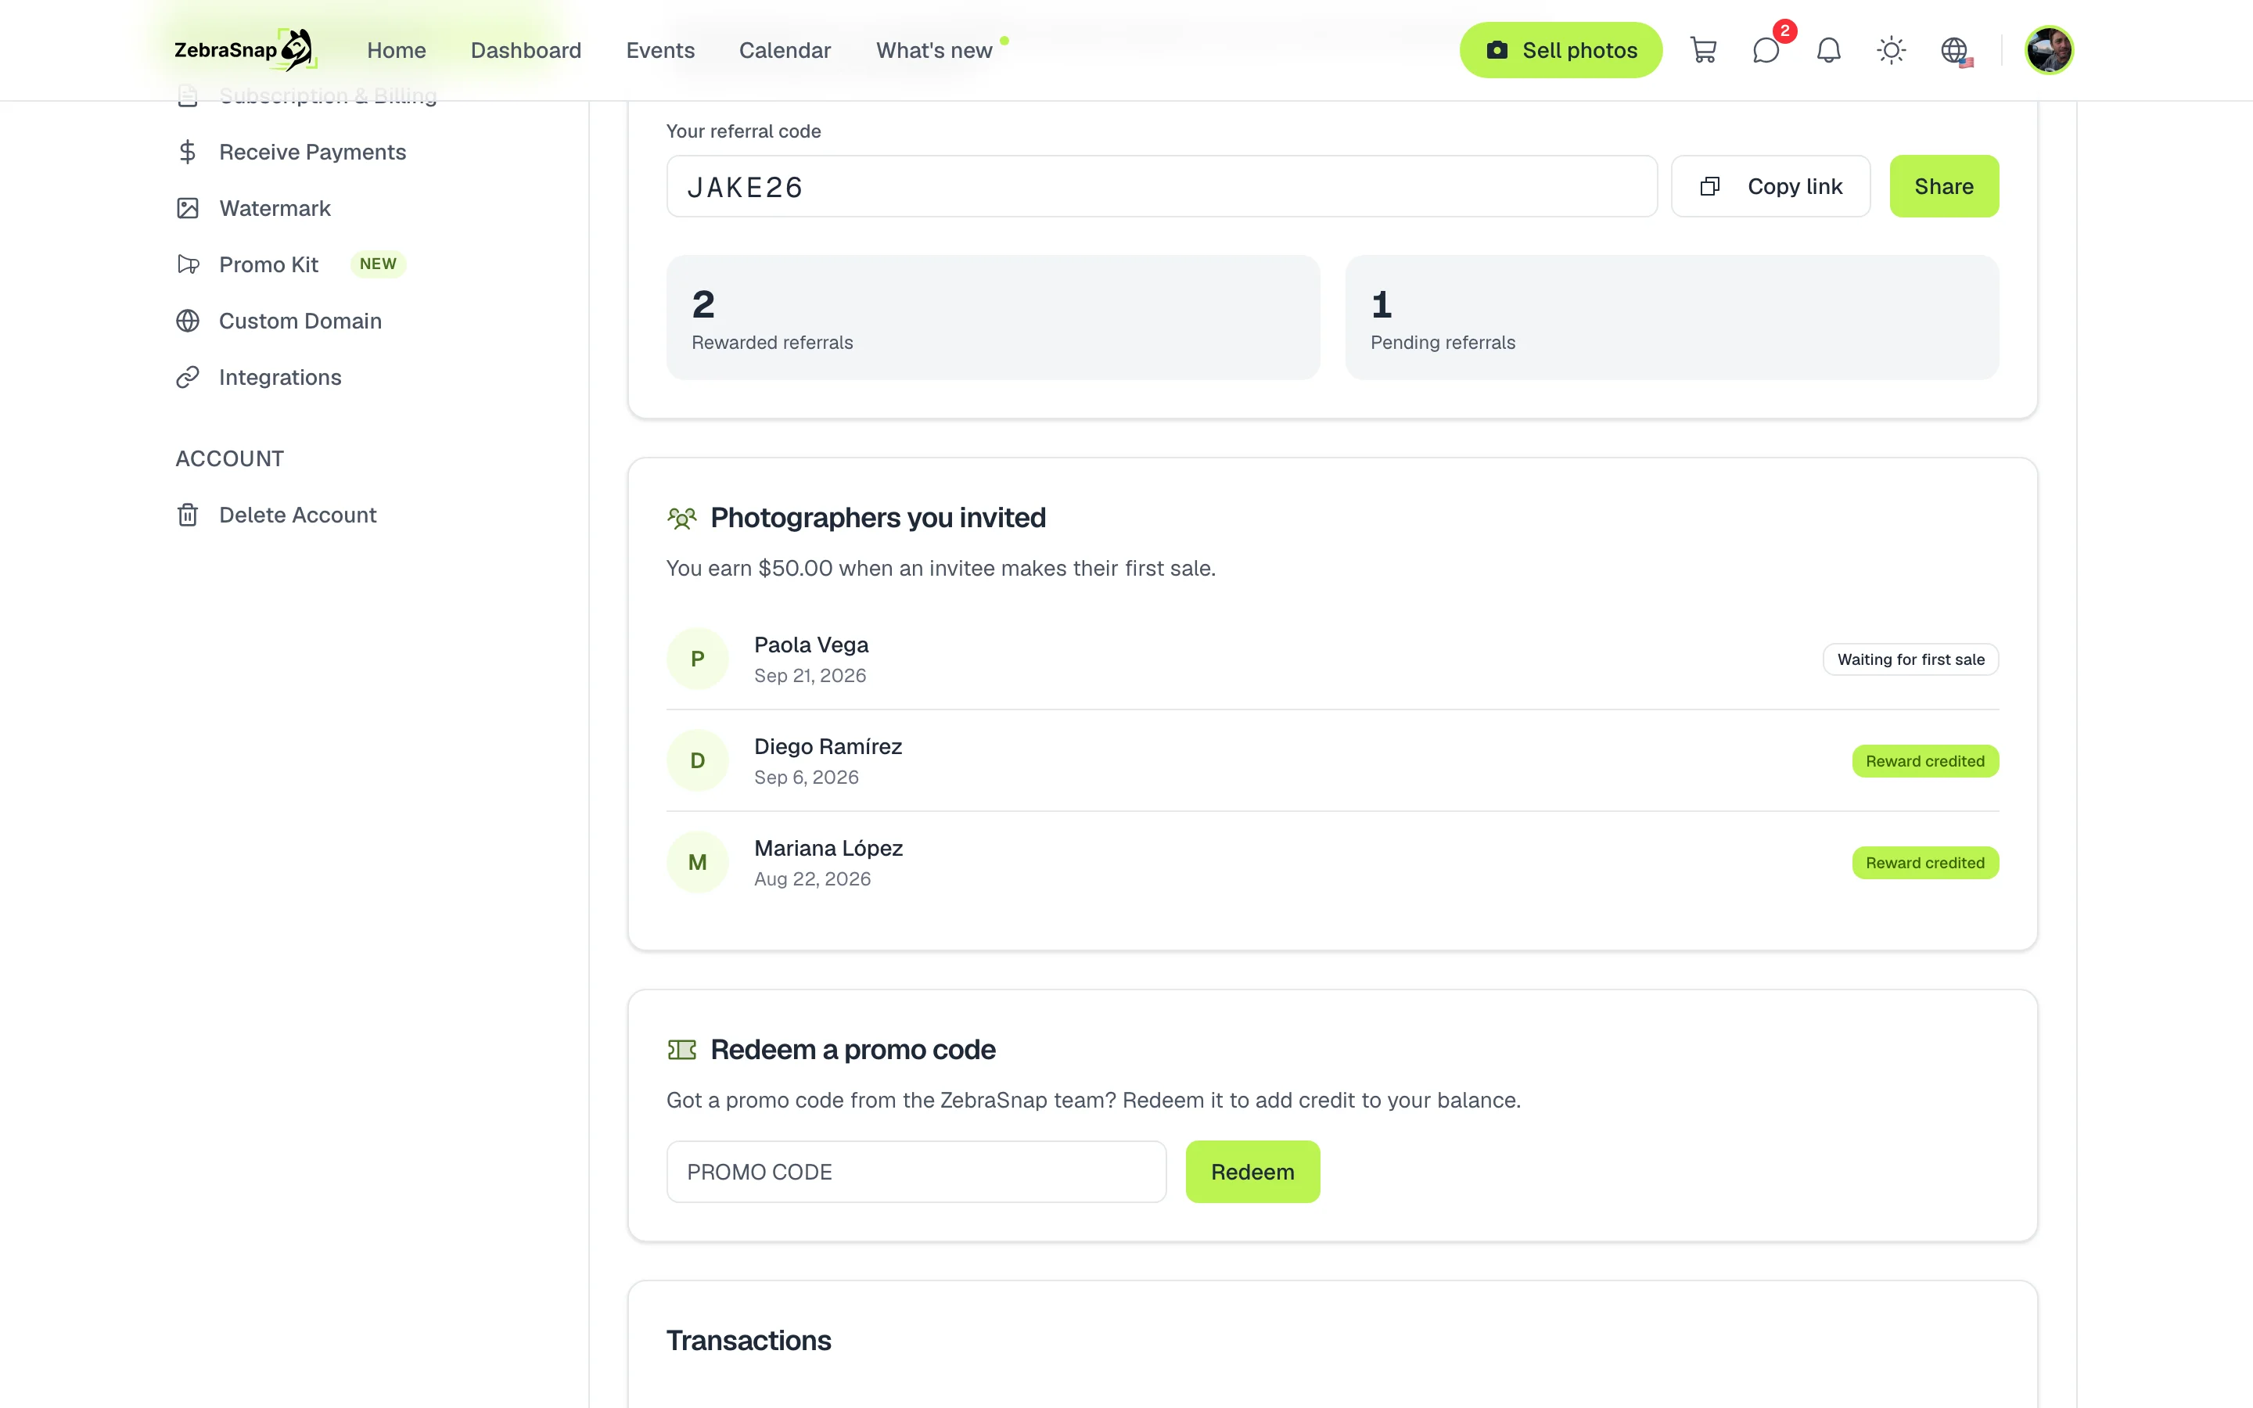Click the Copy link button
The width and height of the screenshot is (2253, 1408).
(1770, 186)
